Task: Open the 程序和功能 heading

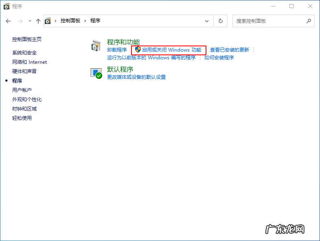Action: (123, 42)
